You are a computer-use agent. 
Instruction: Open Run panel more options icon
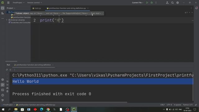pyautogui.click(x=15, y=70)
